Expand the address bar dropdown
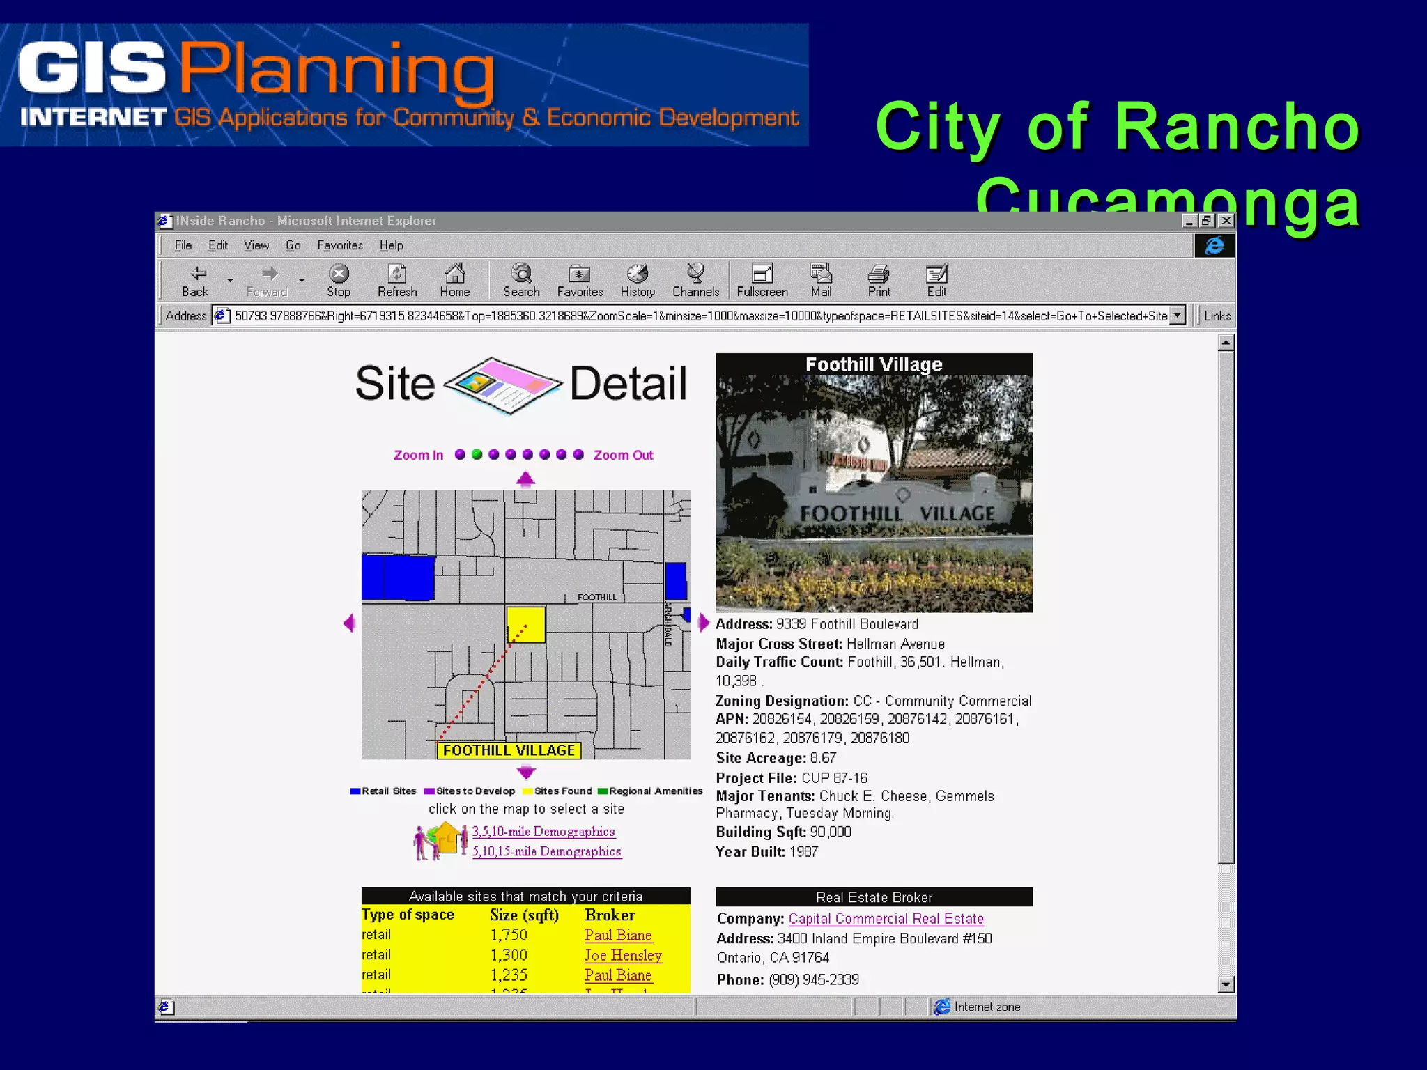 1177,316
